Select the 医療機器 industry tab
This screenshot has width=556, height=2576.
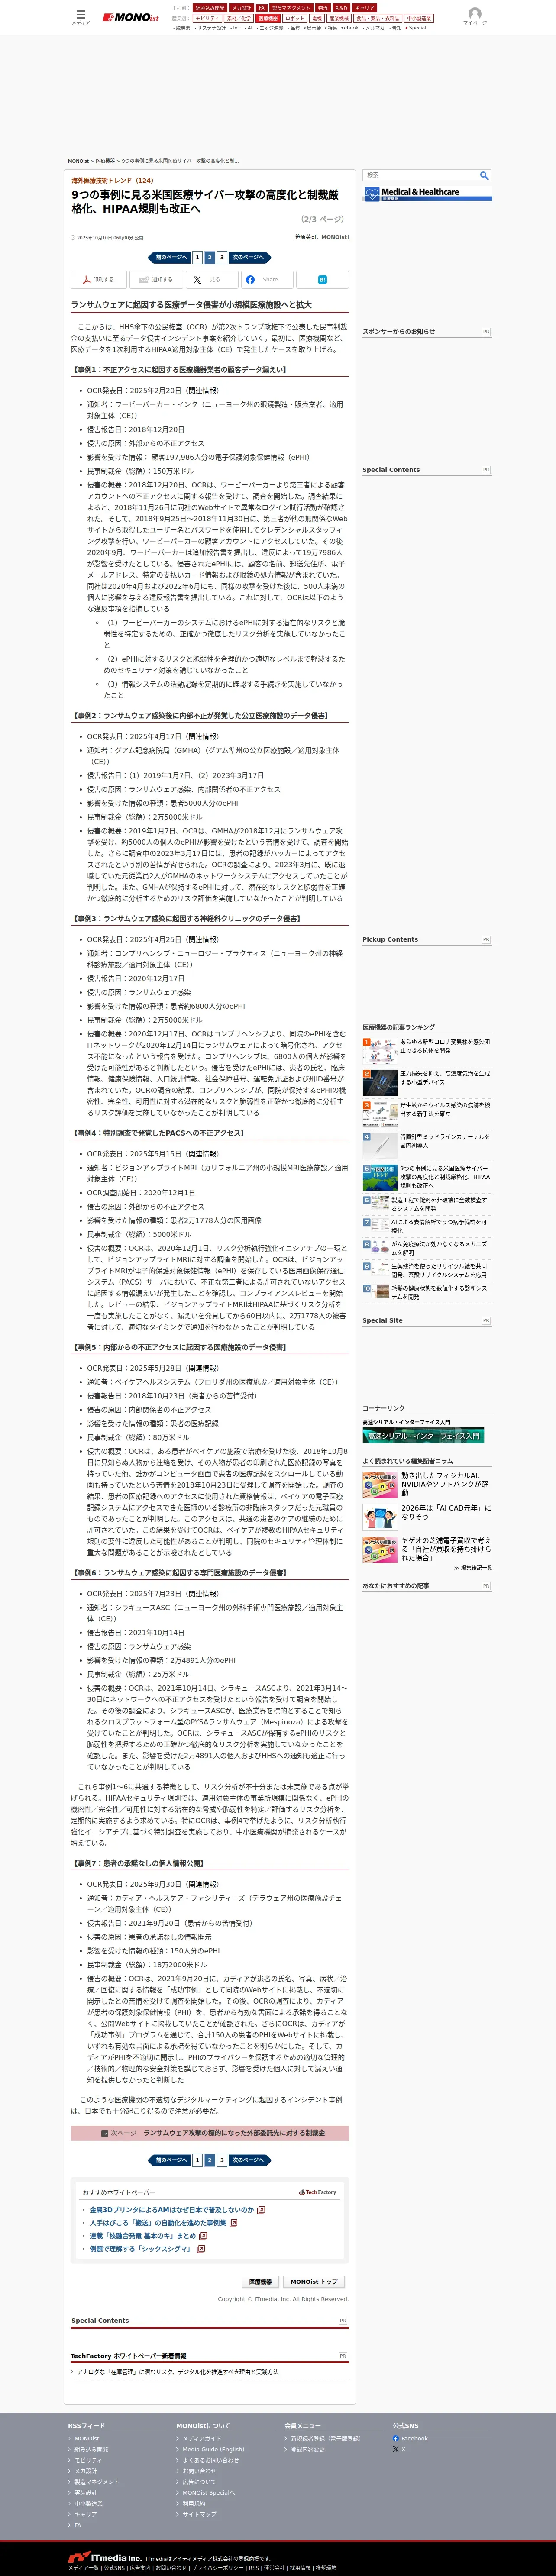pyautogui.click(x=268, y=18)
